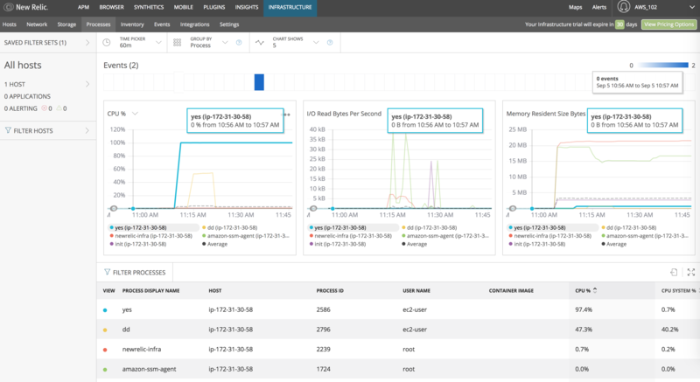Open the time picker clock icon
Image resolution: width=700 pixels, height=382 pixels.
point(106,42)
